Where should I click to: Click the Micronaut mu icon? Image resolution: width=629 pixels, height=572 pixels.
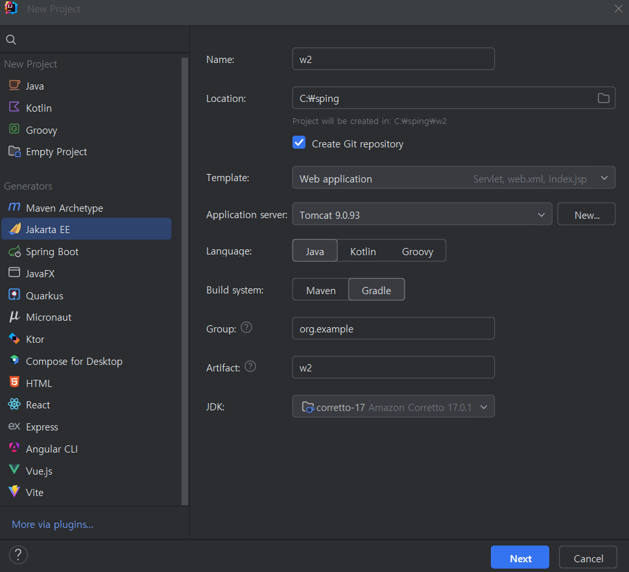pos(14,316)
